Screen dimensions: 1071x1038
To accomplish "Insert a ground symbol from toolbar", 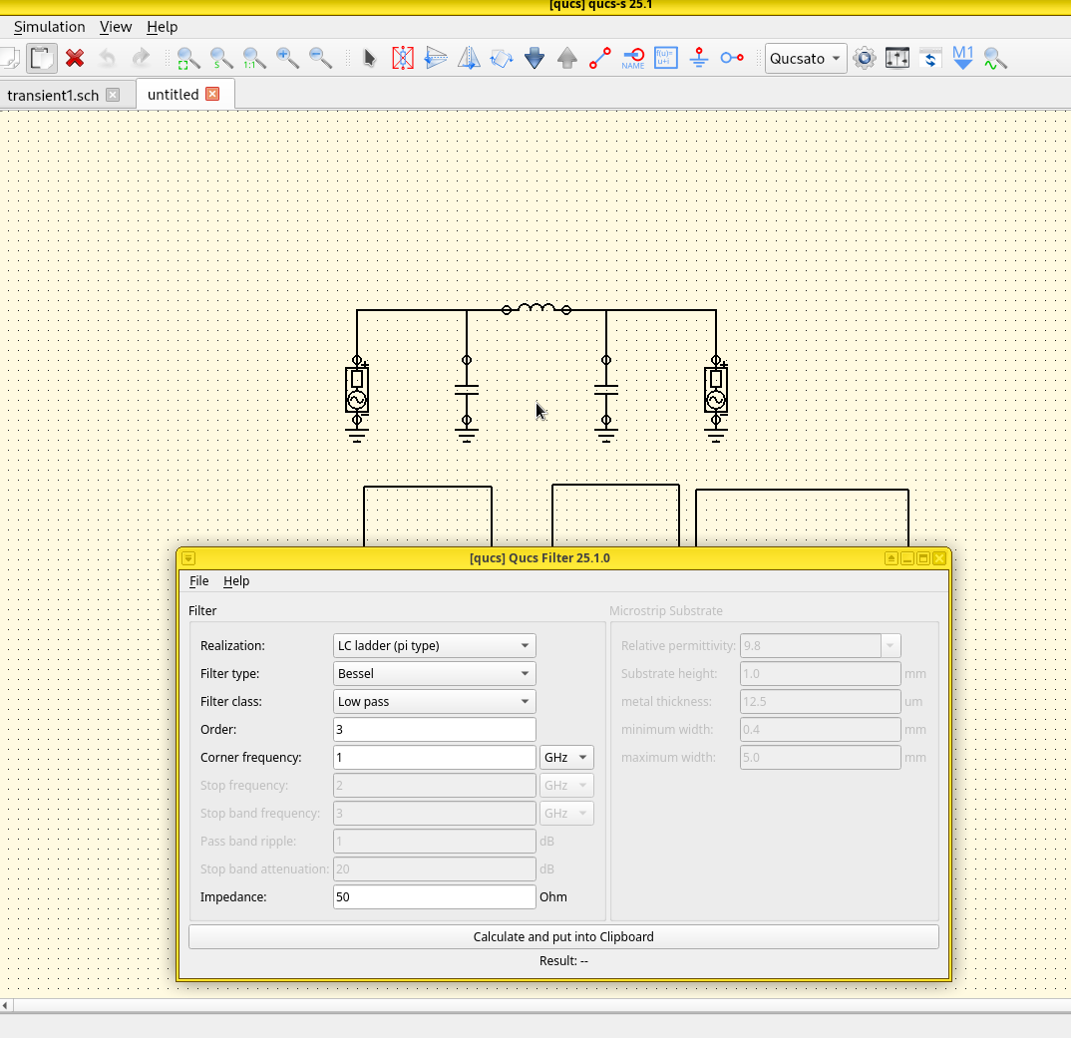I will pos(698,58).
